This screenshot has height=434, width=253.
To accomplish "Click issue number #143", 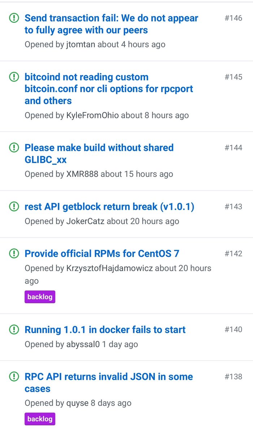I will (x=233, y=207).
